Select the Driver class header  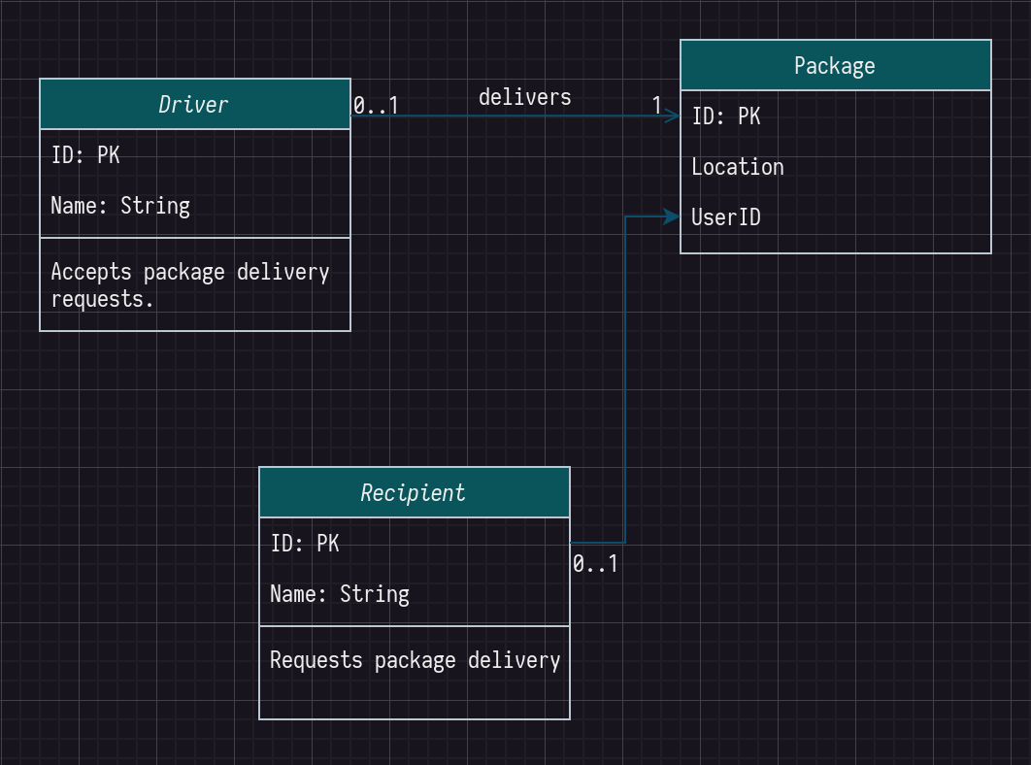194,105
